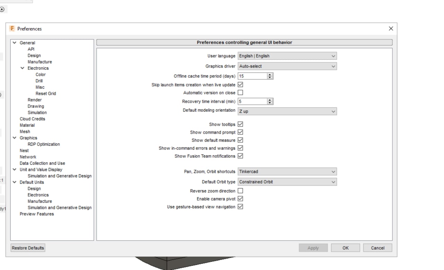Uncheck Show default measure
This screenshot has width=444, height=270.
click(240, 140)
